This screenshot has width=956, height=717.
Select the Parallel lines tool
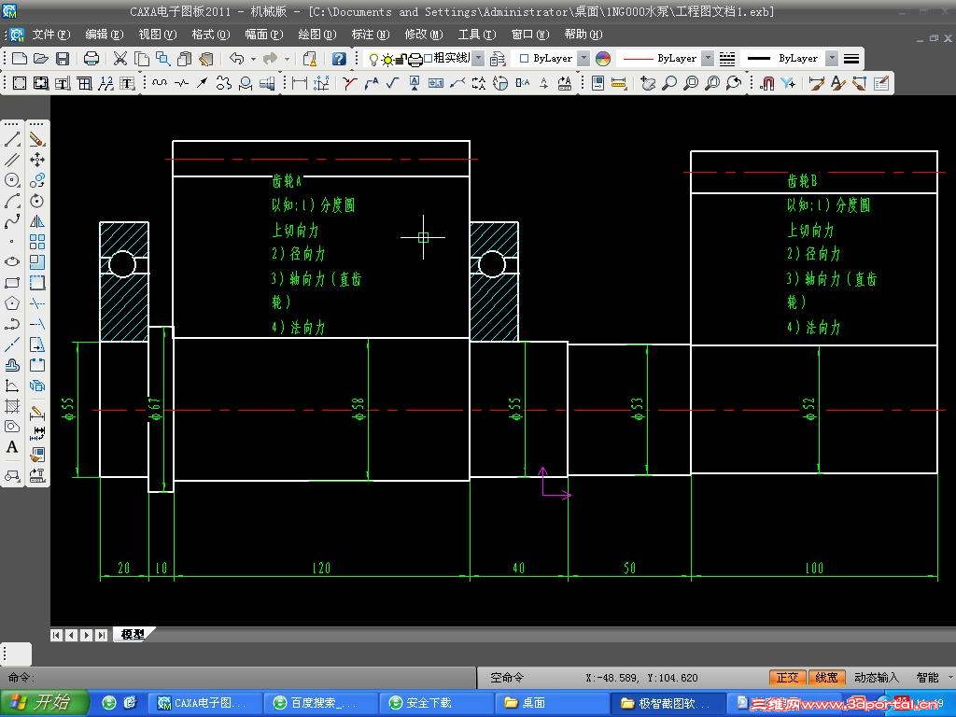click(x=12, y=160)
